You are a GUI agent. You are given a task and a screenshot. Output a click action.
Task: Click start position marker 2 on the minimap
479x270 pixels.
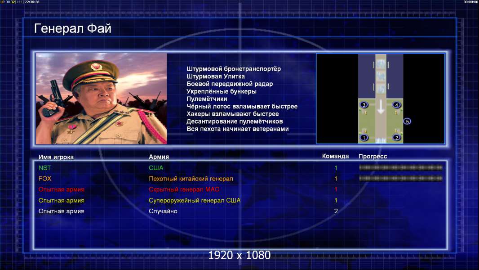(396, 138)
